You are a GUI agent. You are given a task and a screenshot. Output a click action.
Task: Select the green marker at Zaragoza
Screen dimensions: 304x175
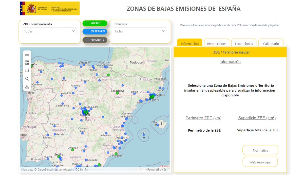[x=117, y=93]
